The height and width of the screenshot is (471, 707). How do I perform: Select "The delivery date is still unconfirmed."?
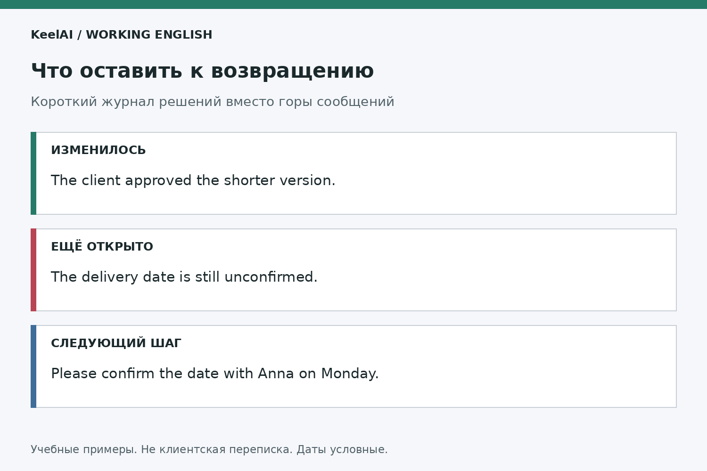184,277
